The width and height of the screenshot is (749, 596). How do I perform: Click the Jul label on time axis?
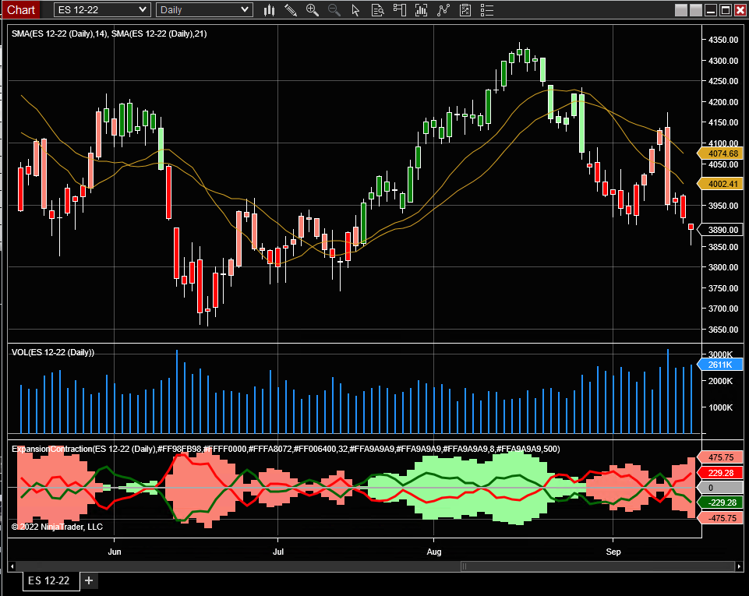(278, 552)
